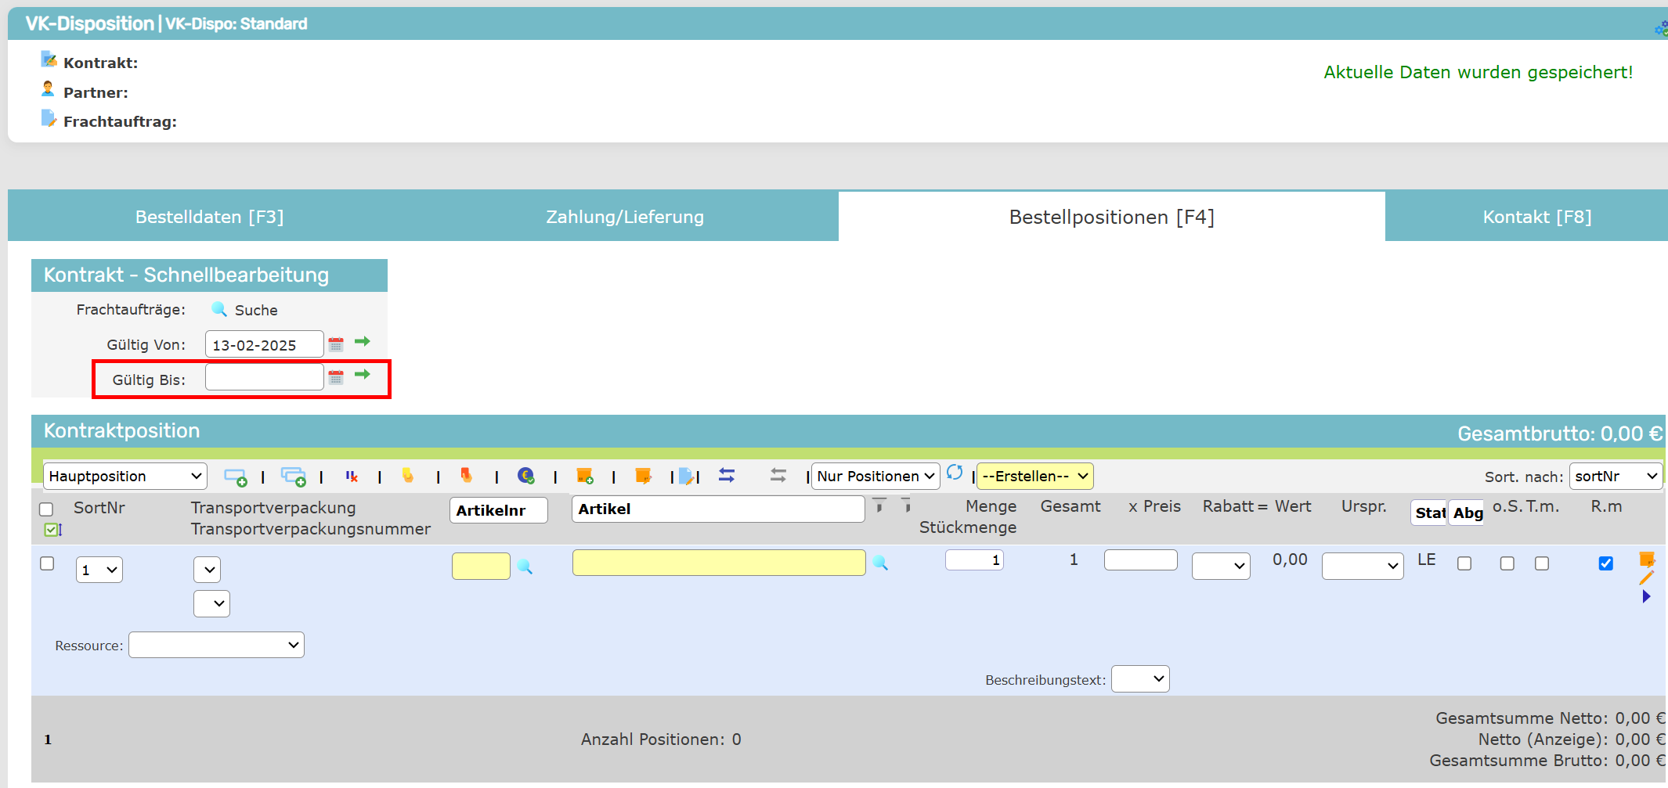Open the Kontakt [F8] tab
Image resolution: width=1668 pixels, height=788 pixels.
pyautogui.click(x=1536, y=217)
